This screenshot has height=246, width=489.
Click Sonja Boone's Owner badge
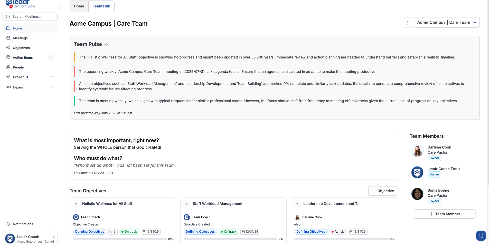434,201
